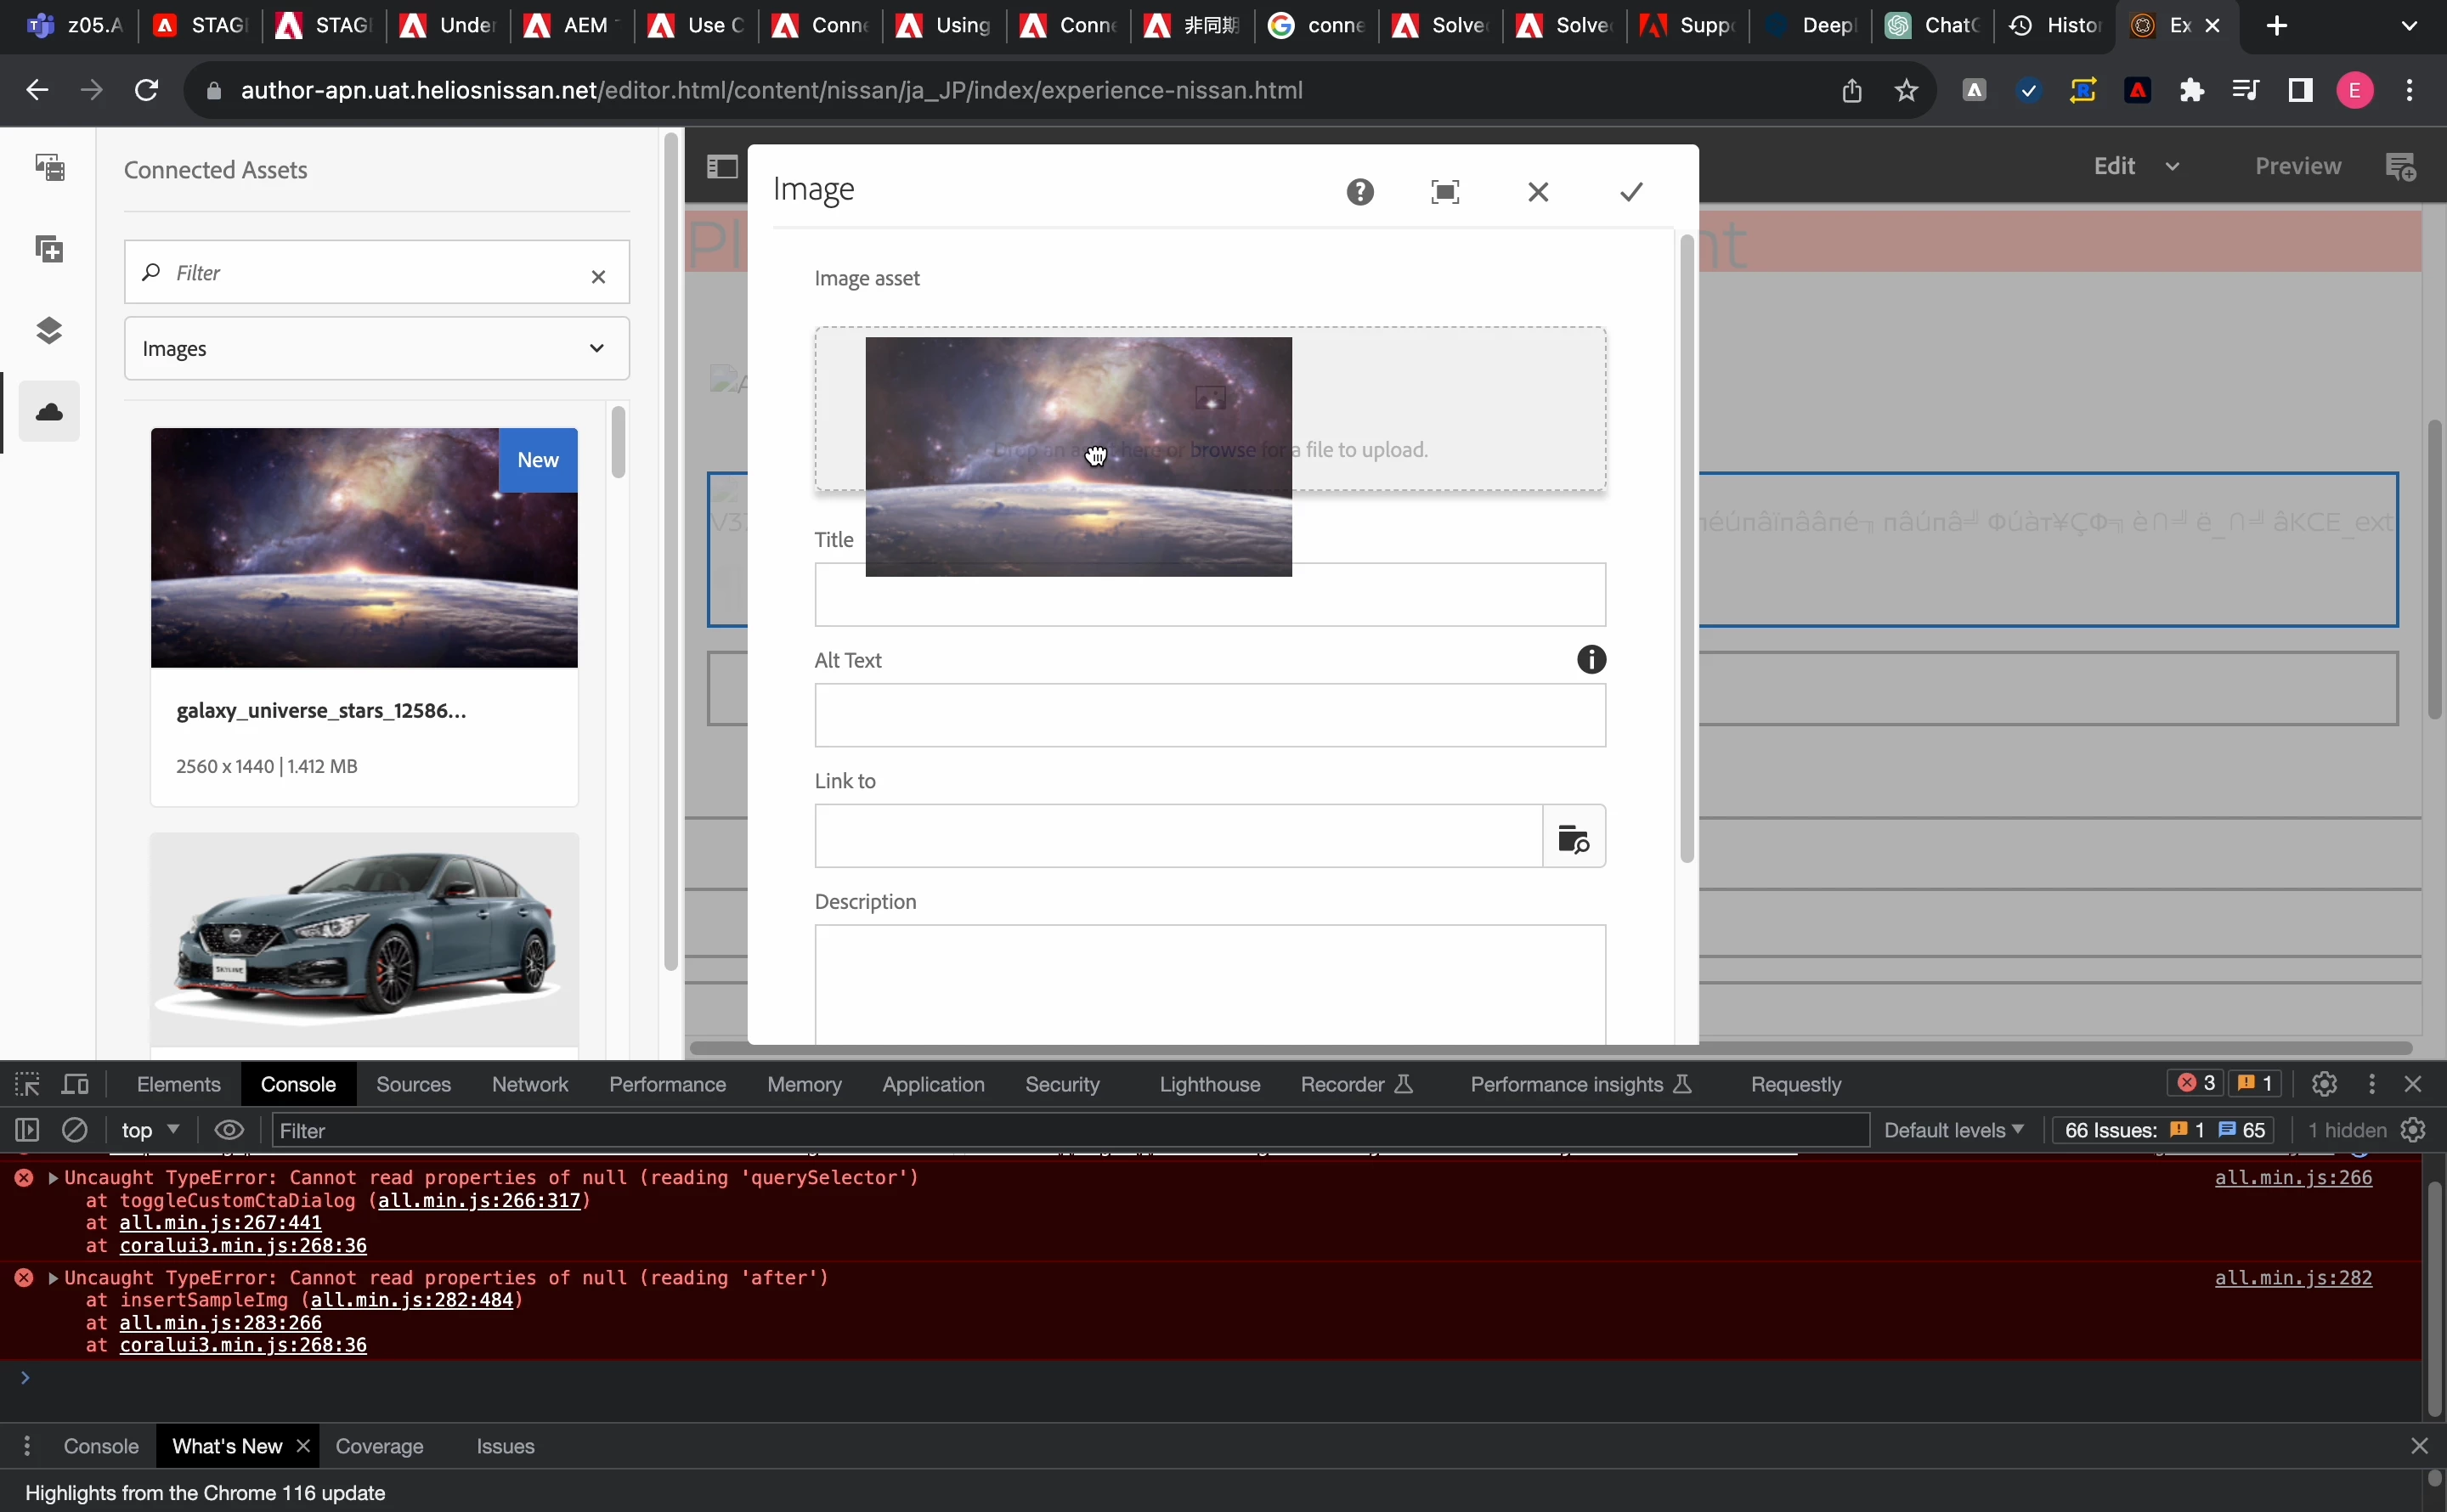Click the Image dialog help icon
The height and width of the screenshot is (1512, 2447).
coord(1360,192)
